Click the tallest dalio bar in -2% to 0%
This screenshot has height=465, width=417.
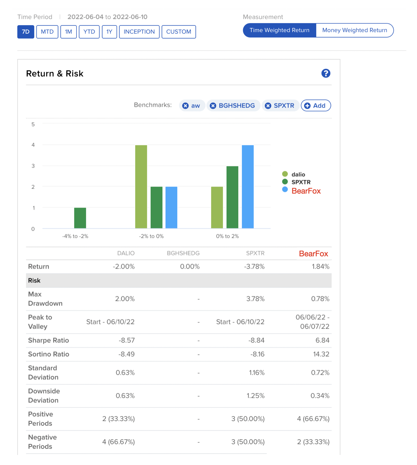click(141, 187)
